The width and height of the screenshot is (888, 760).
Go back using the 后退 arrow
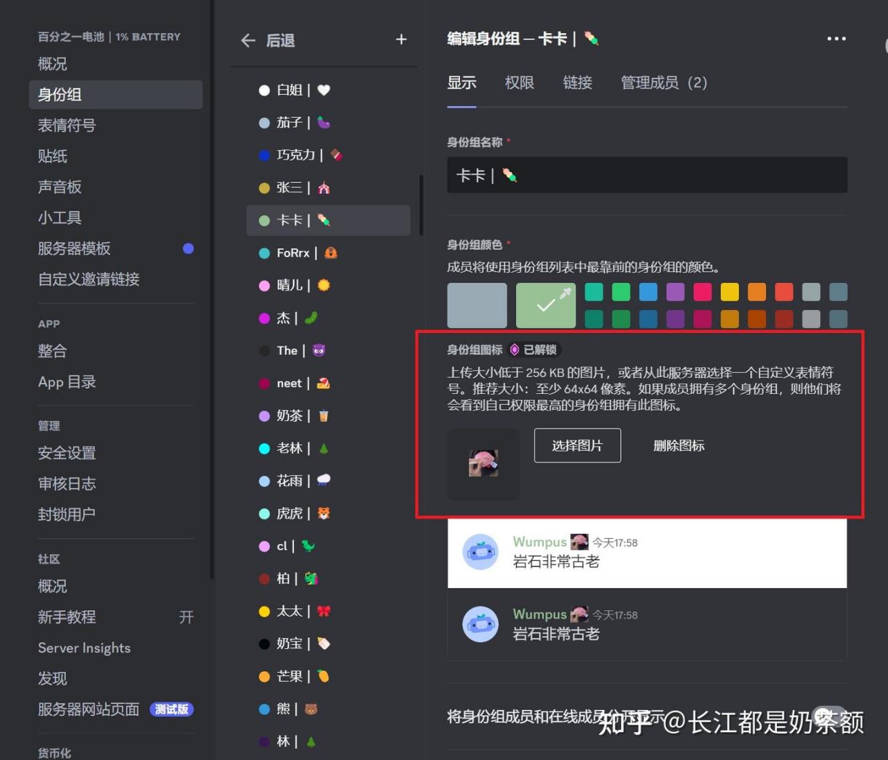coord(248,40)
